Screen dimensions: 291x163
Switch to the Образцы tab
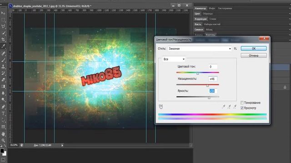click(208, 14)
